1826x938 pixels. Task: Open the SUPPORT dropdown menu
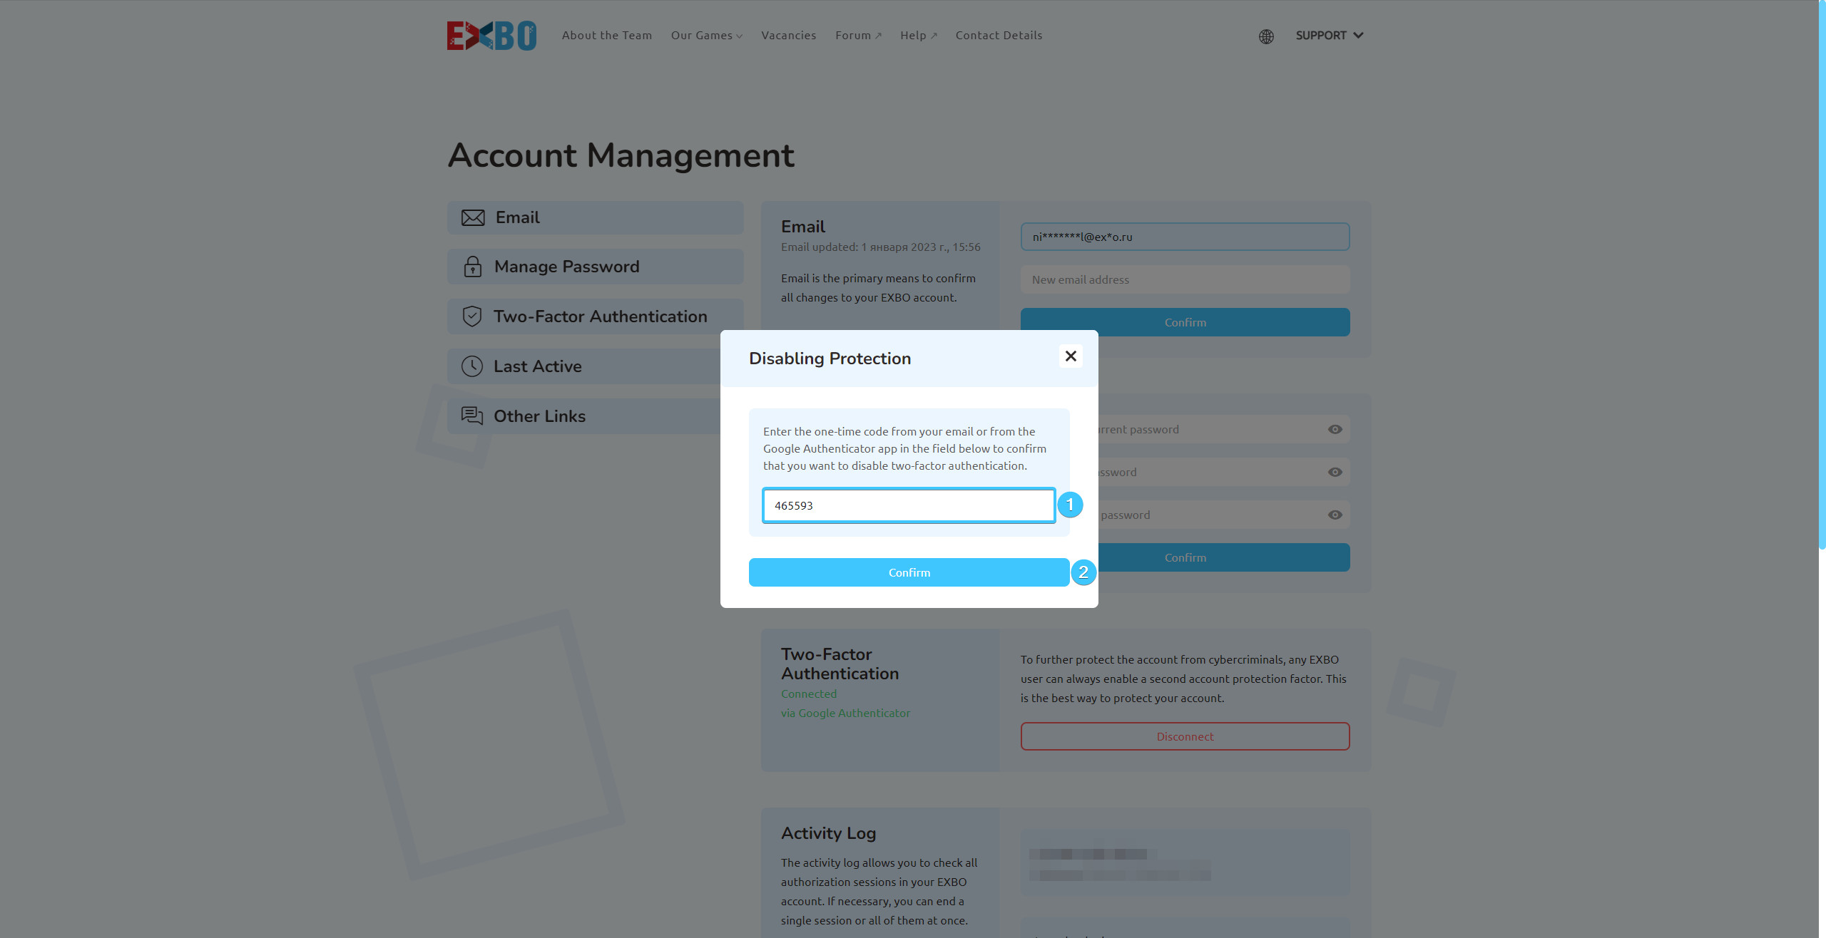pyautogui.click(x=1330, y=36)
